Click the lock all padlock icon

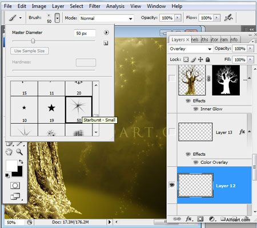click(208, 60)
